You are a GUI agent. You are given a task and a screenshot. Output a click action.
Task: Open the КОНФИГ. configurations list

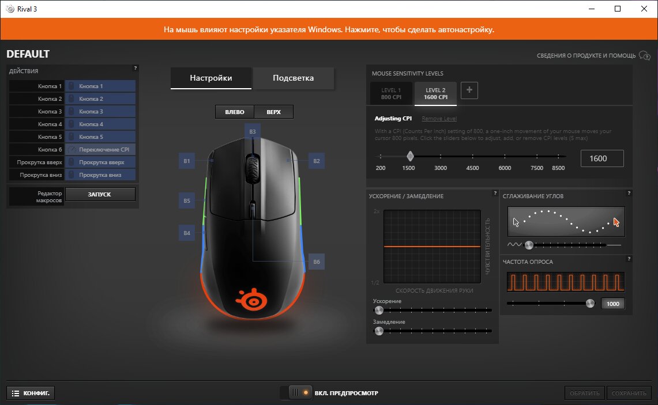point(31,393)
